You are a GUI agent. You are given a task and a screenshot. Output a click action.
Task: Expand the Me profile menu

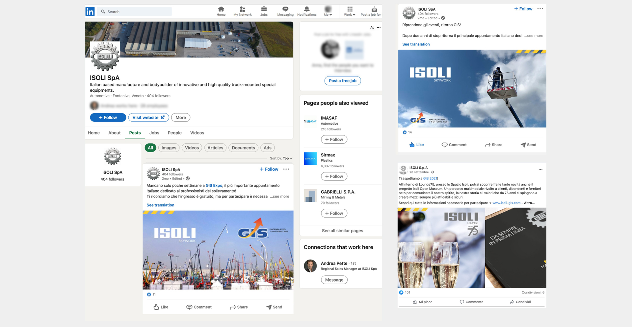(328, 11)
